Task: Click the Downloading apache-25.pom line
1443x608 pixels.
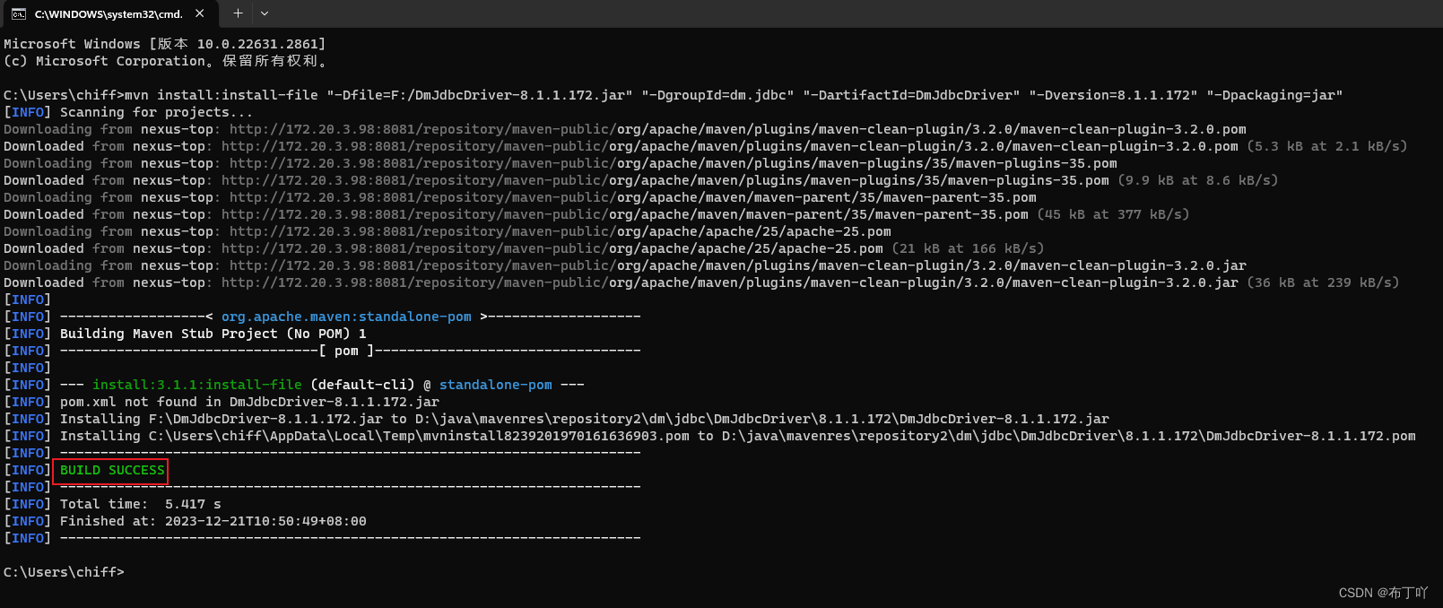Action: tap(448, 231)
